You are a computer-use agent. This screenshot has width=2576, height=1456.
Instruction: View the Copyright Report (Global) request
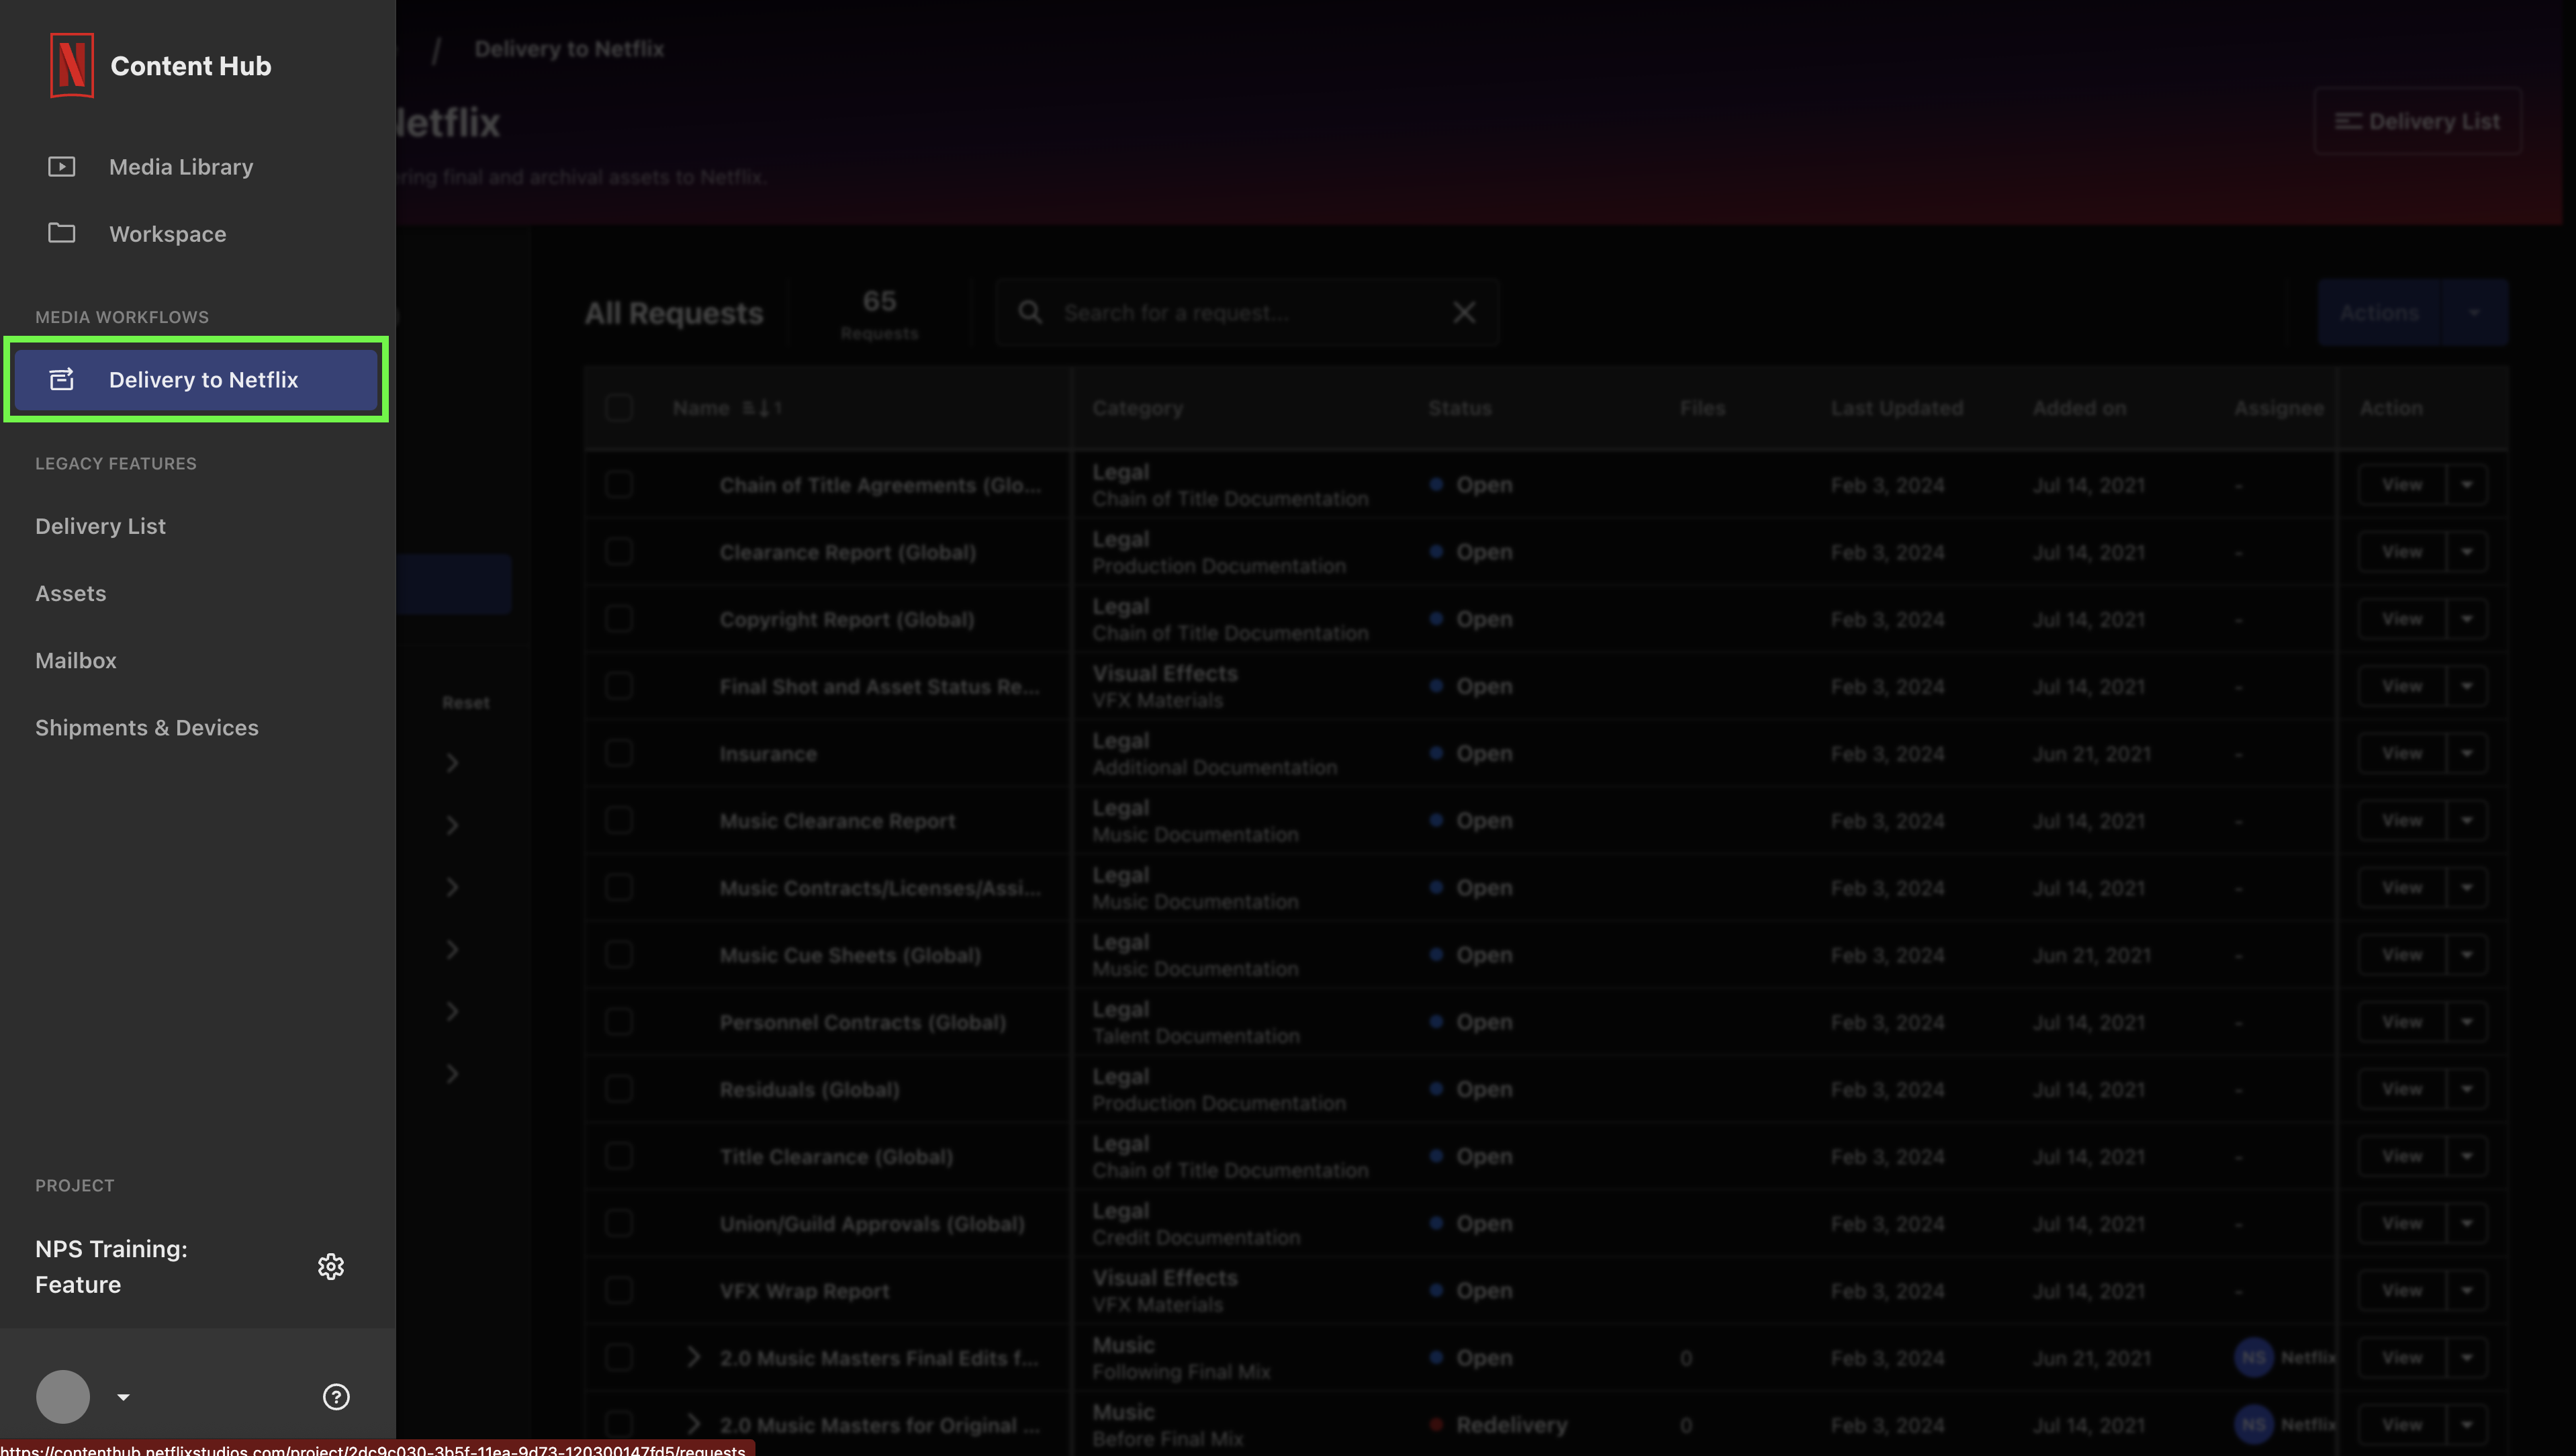[x=2402, y=619]
